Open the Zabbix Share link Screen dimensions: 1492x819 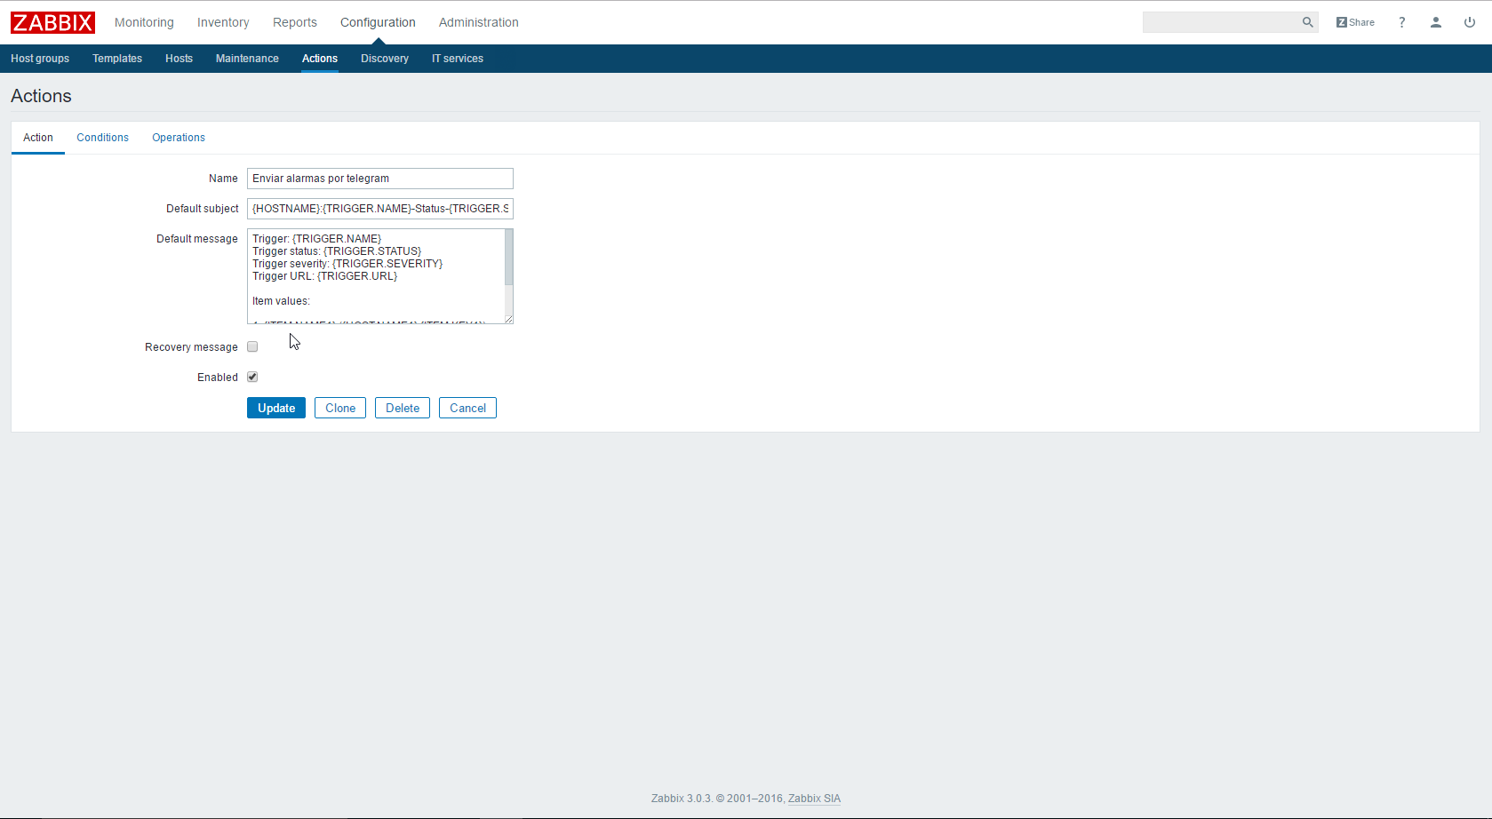point(1355,22)
